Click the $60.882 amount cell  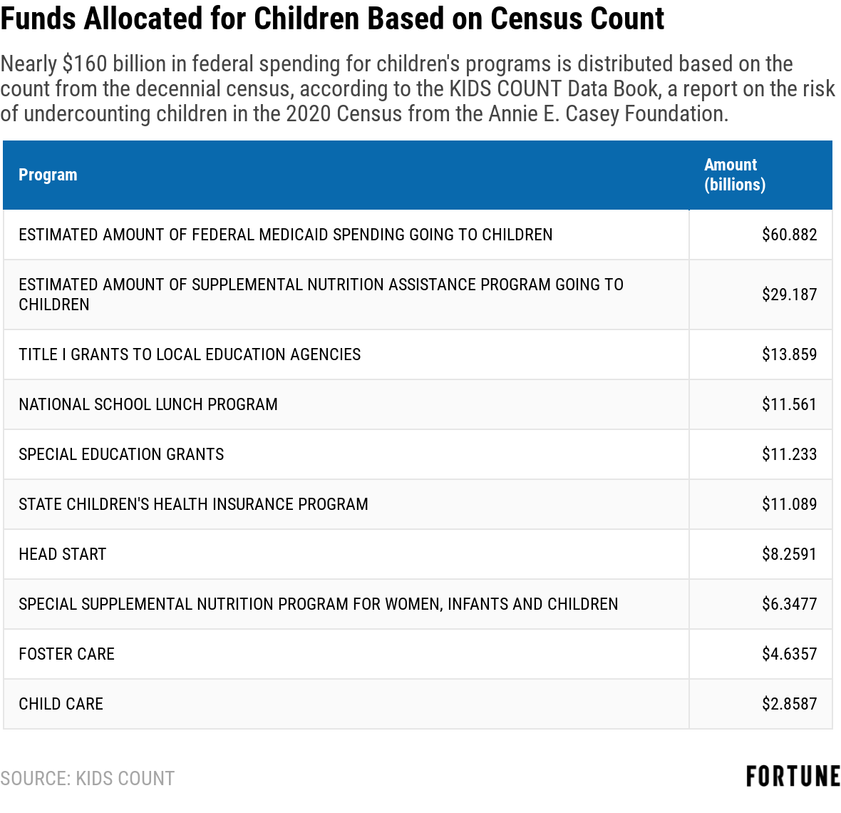coord(789,235)
